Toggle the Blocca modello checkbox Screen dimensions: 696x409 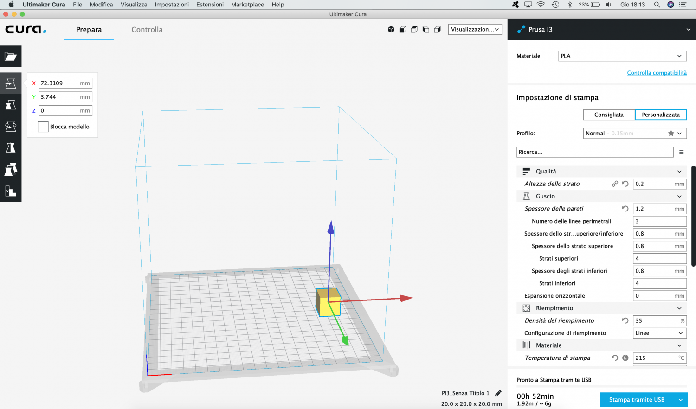pyautogui.click(x=43, y=127)
